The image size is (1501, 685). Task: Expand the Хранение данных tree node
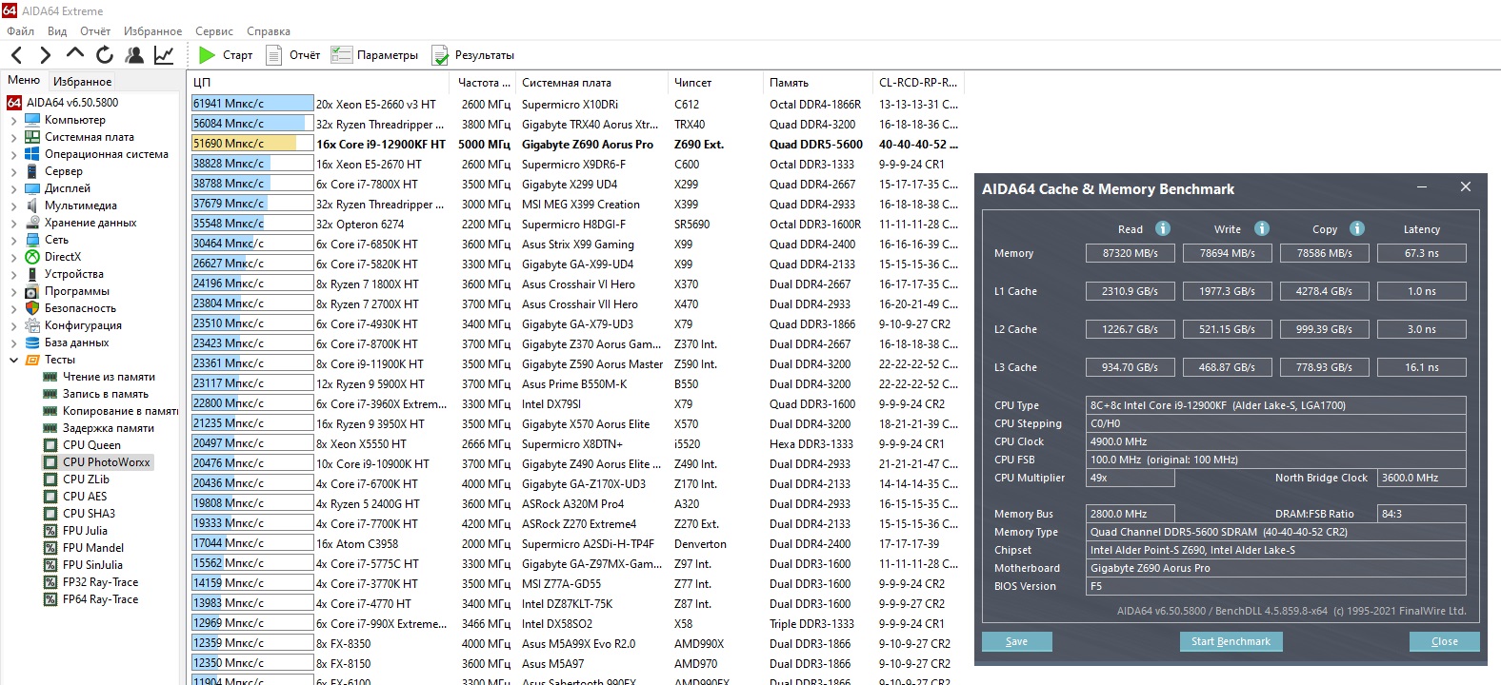click(x=13, y=224)
